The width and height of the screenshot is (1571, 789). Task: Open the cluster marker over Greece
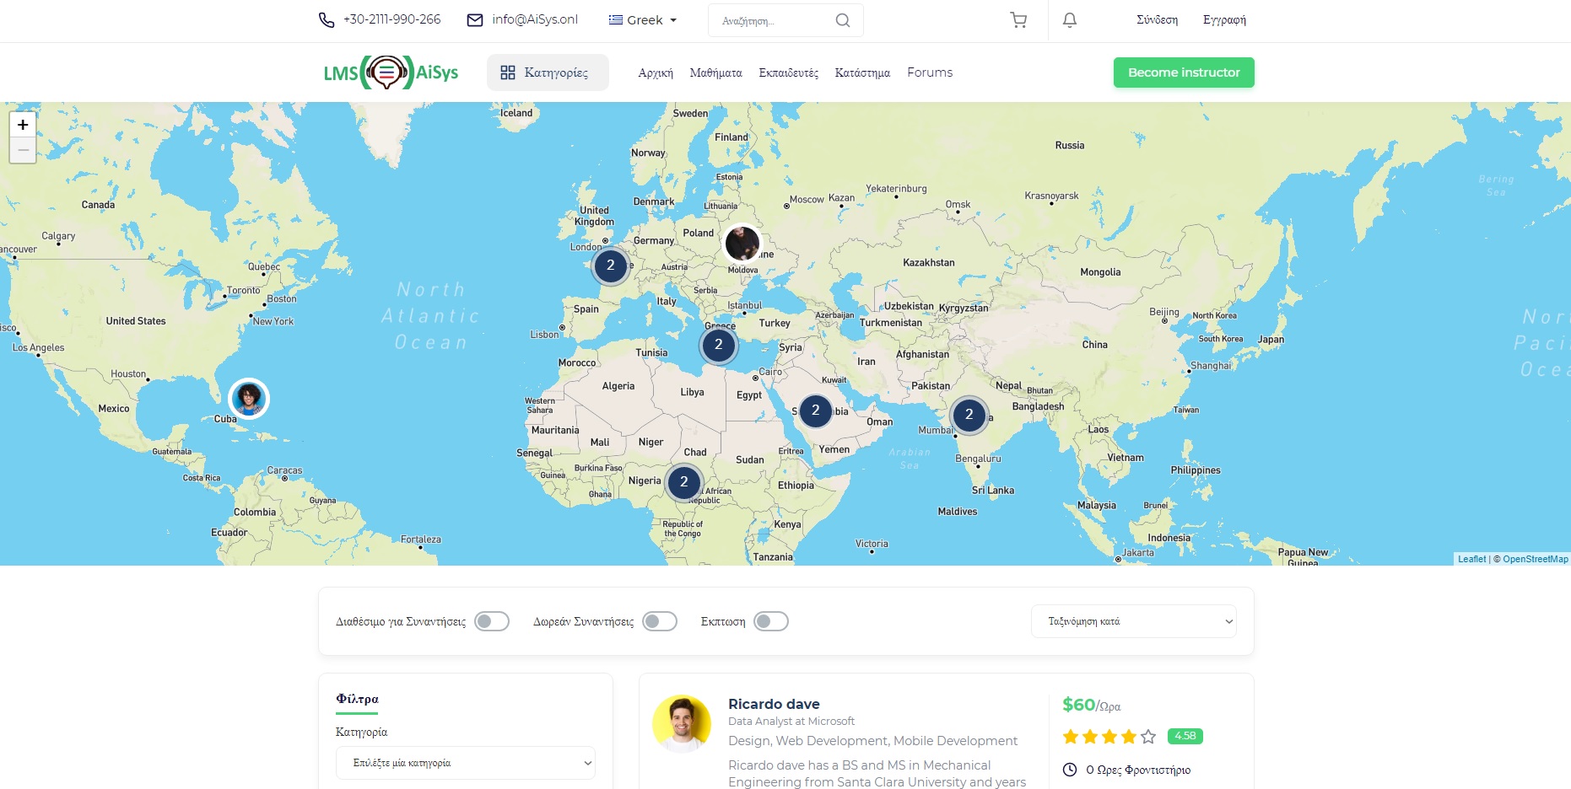[x=718, y=344]
